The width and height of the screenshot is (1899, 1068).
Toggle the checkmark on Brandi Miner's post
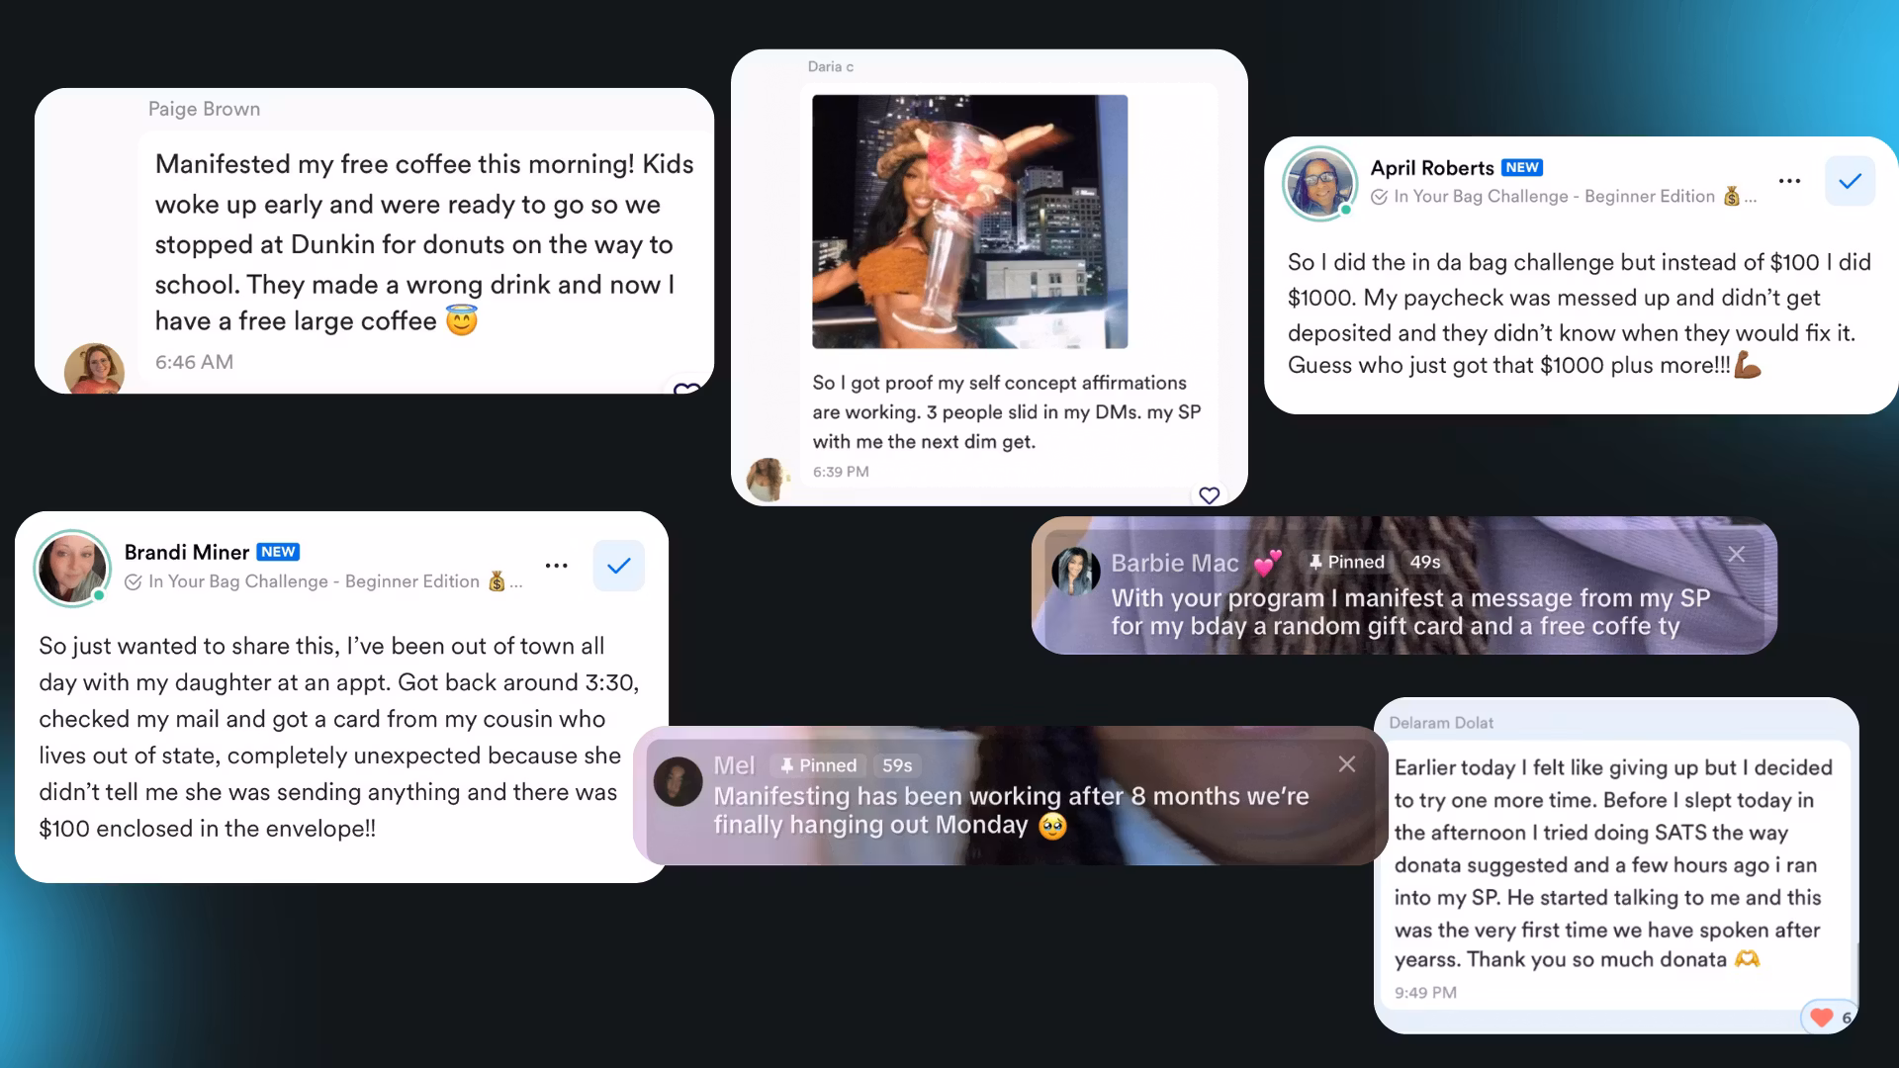click(619, 566)
